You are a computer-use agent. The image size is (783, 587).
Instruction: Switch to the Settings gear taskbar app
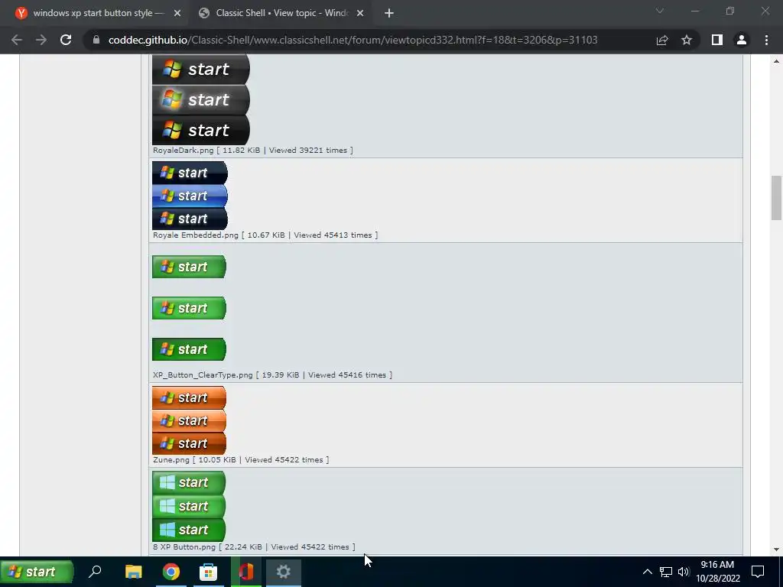[284, 572]
